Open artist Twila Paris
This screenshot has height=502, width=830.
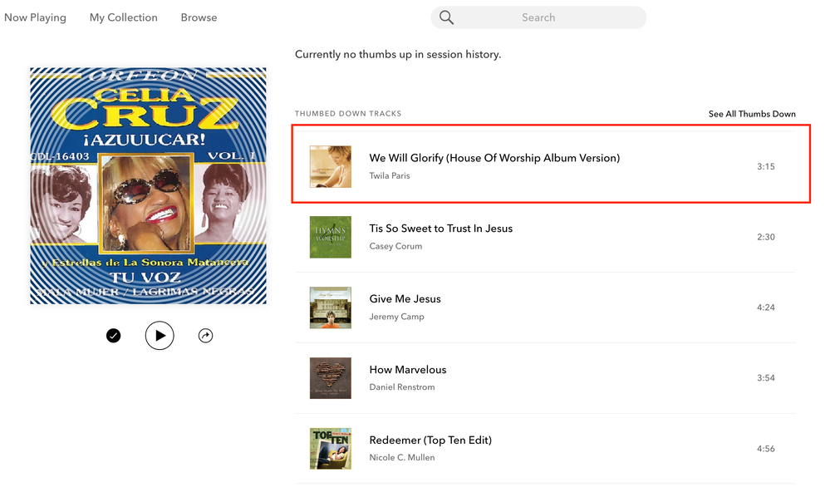tap(390, 176)
